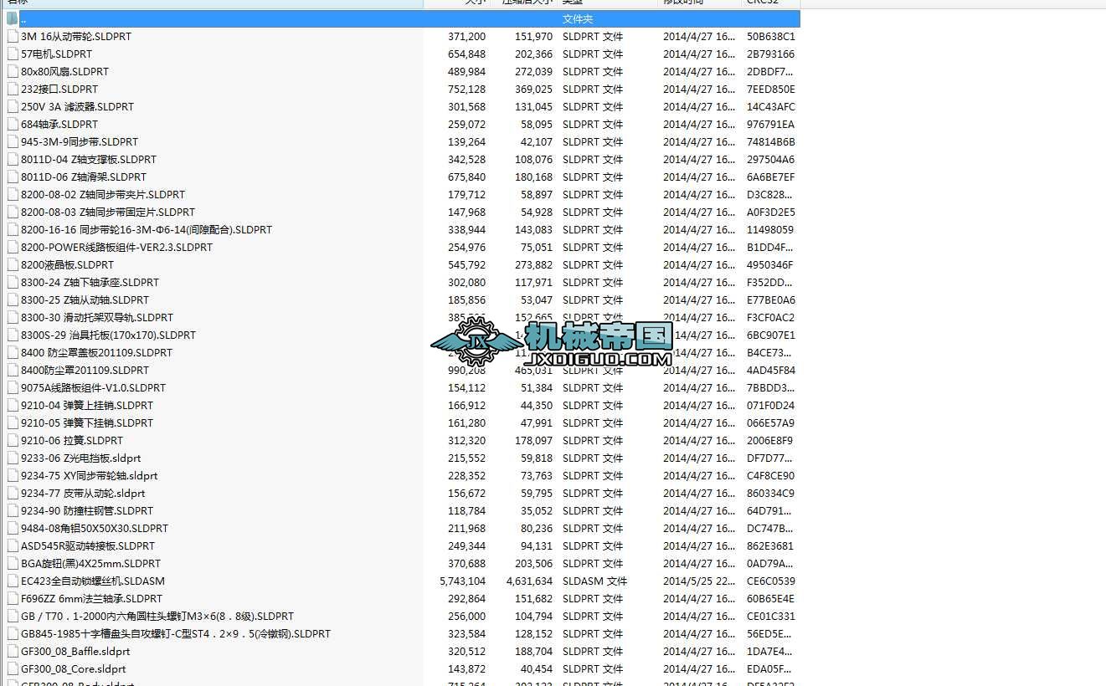This screenshot has width=1106, height=686.
Task: Click the name 9234-77 皮带从动轮.sldprt
Action: tap(83, 493)
